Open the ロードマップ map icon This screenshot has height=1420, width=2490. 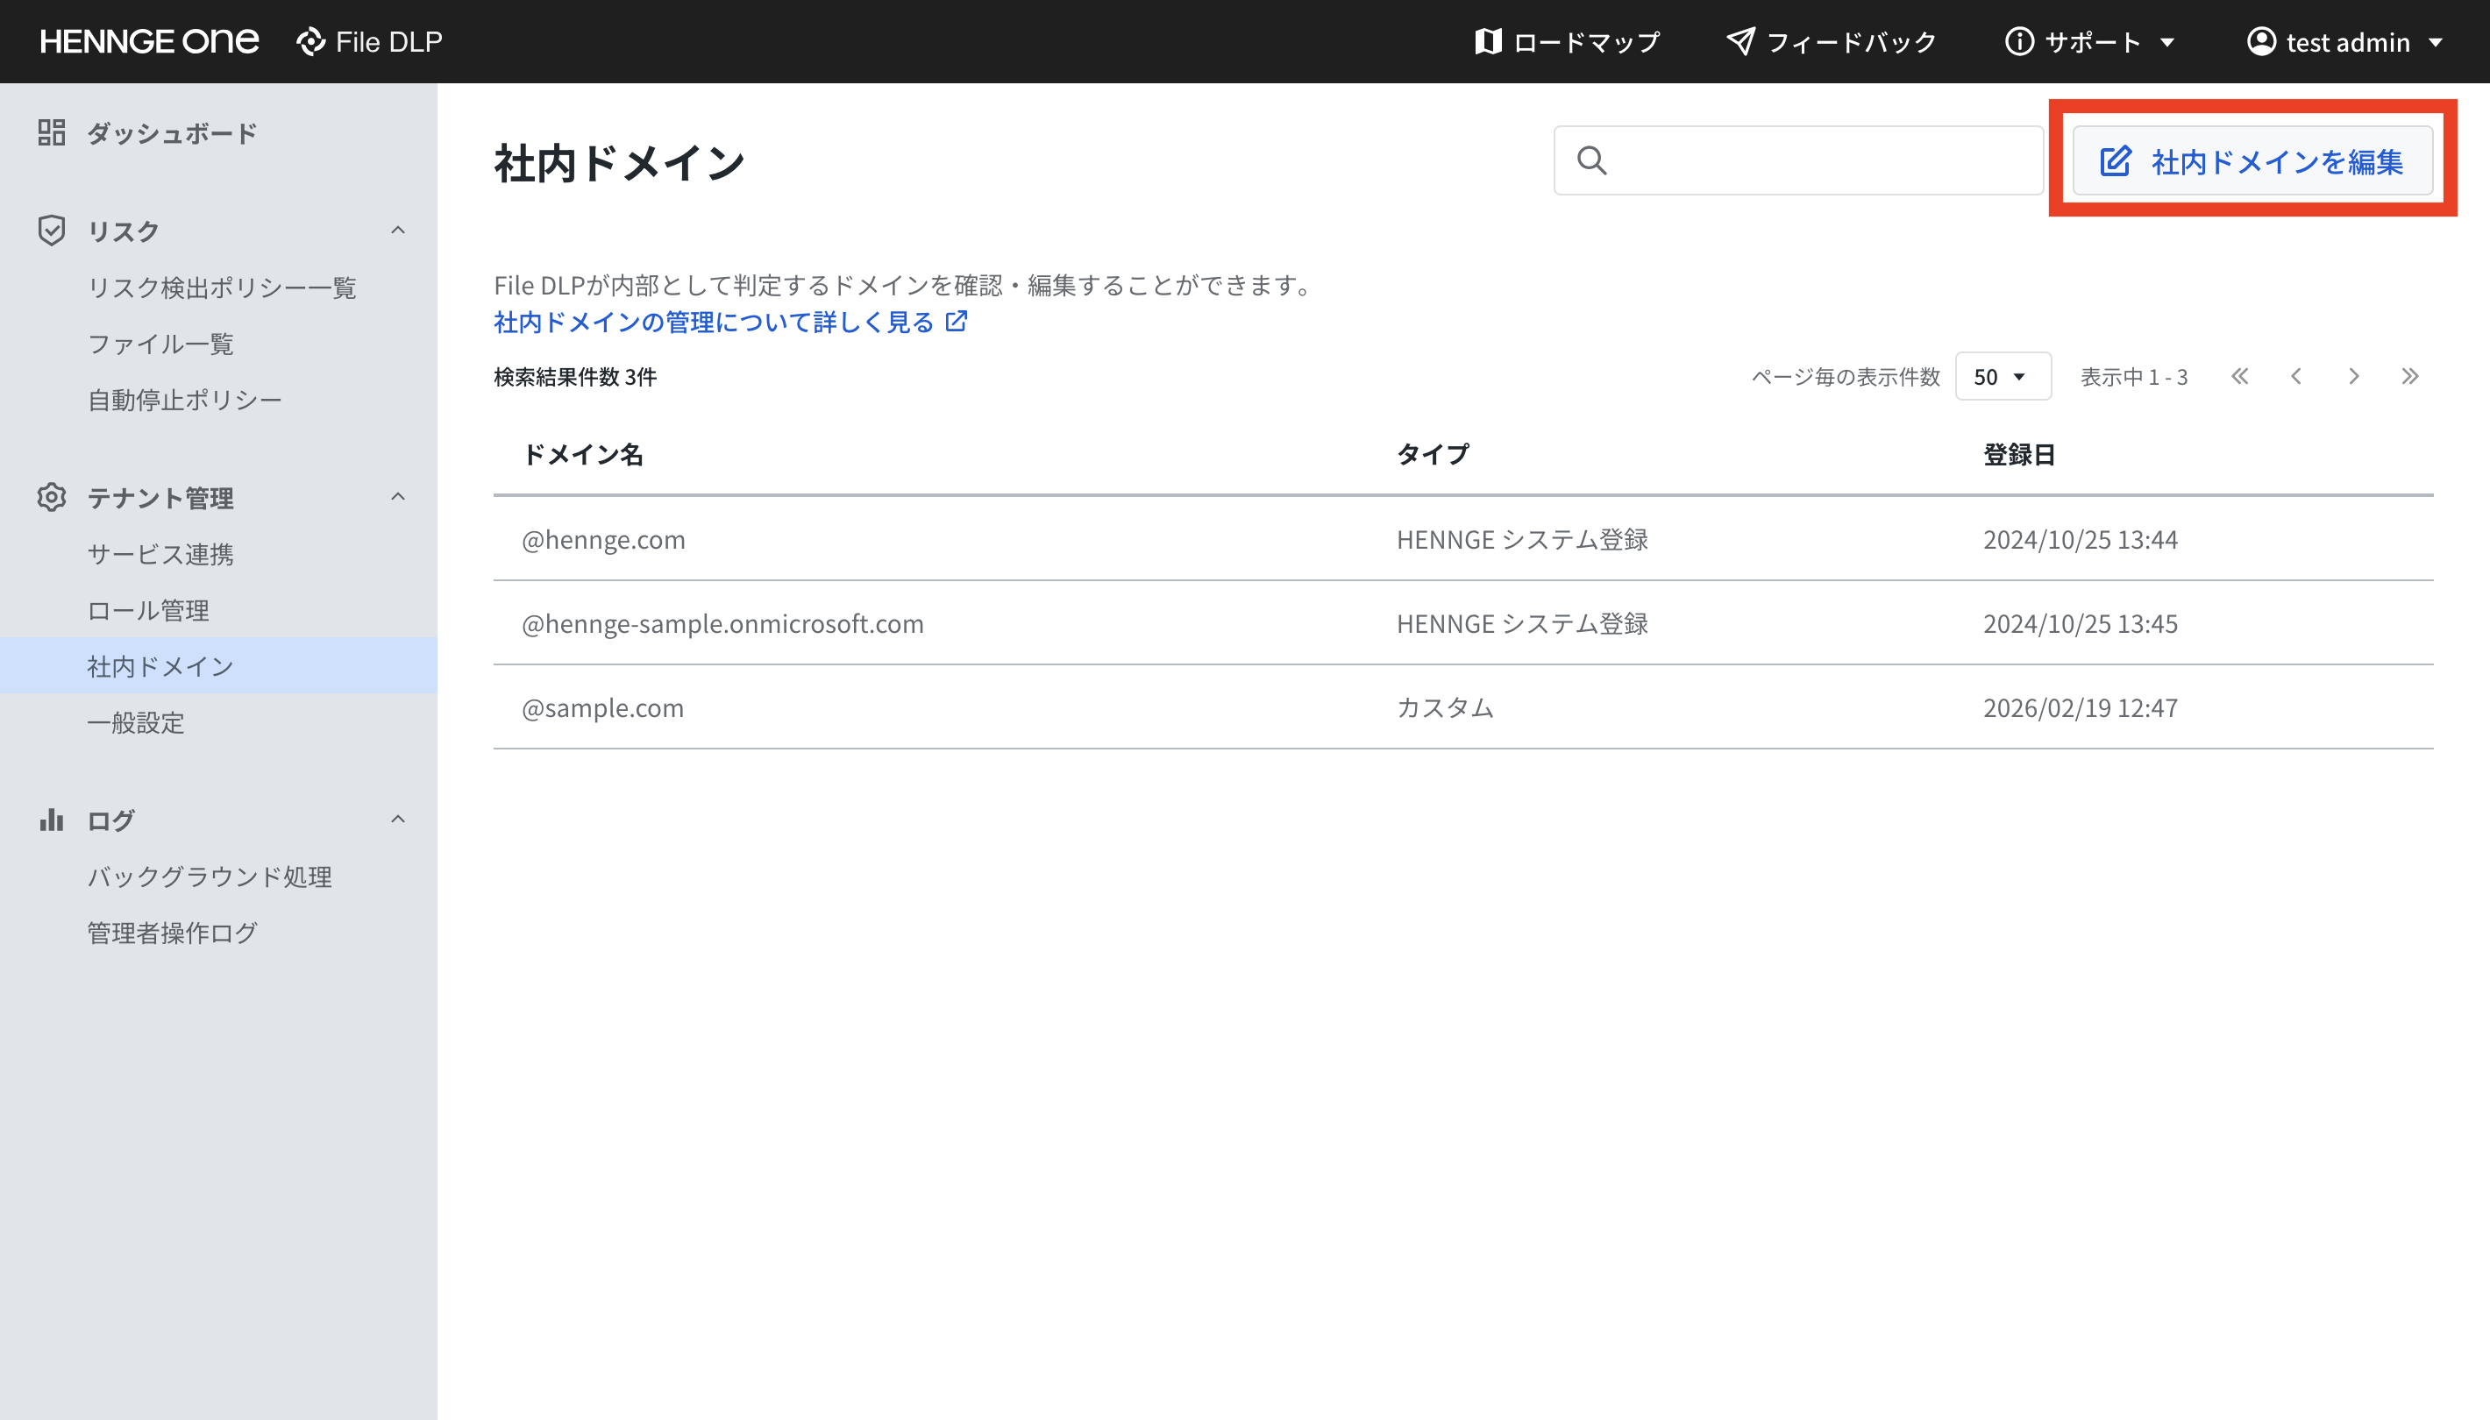pos(1487,41)
